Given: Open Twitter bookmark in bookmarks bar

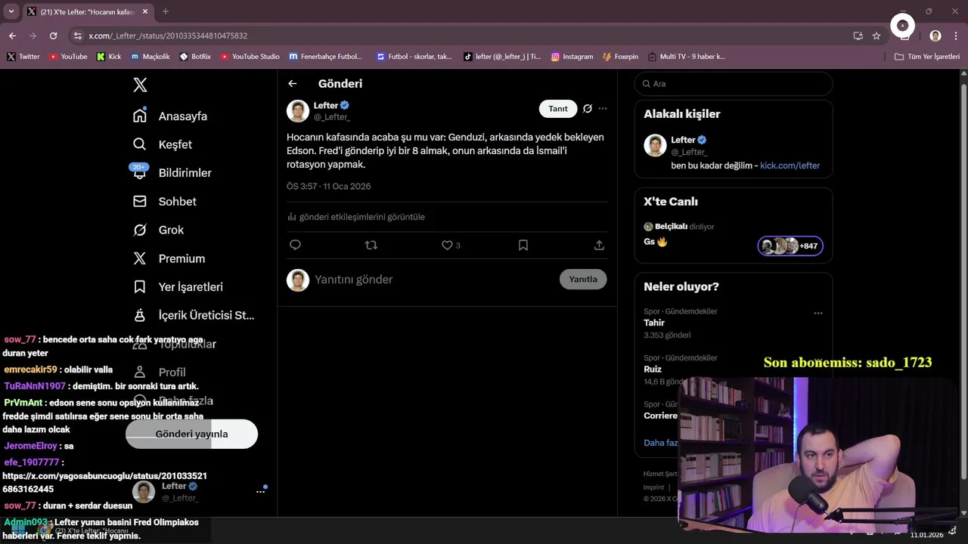Looking at the screenshot, I should [23, 57].
